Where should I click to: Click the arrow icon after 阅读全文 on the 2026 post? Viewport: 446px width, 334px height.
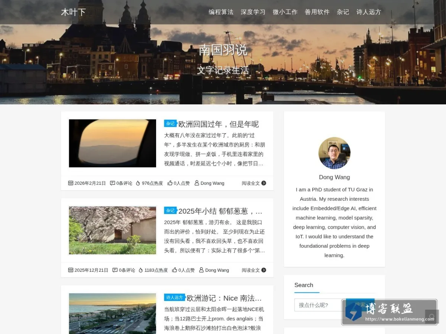click(x=264, y=183)
